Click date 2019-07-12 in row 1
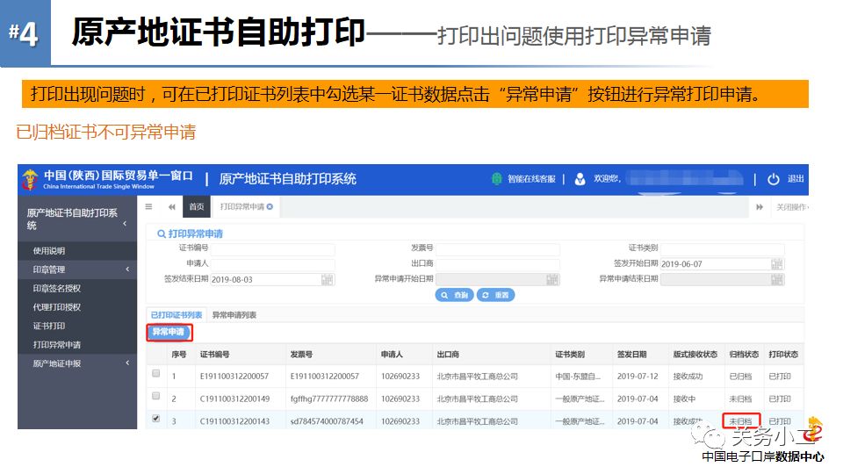 pos(638,377)
